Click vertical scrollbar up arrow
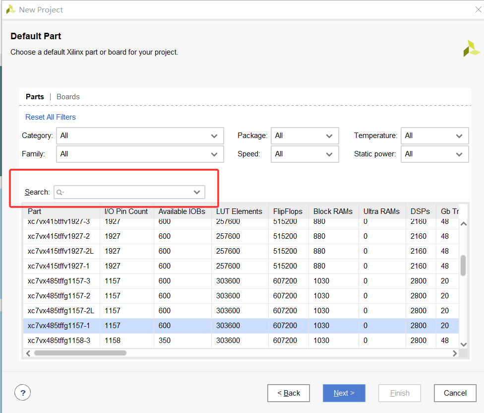Image resolution: width=484 pixels, height=413 pixels. click(463, 224)
